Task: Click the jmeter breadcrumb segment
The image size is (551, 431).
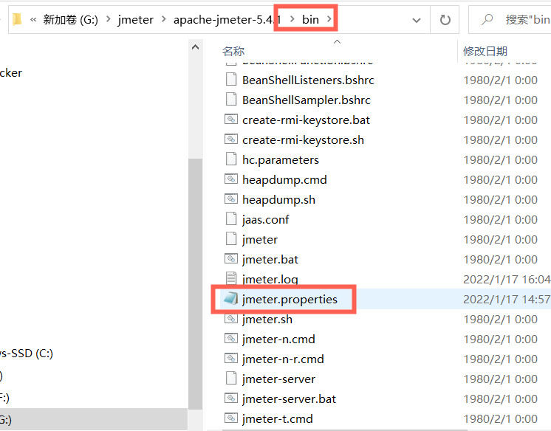Action: click(136, 20)
